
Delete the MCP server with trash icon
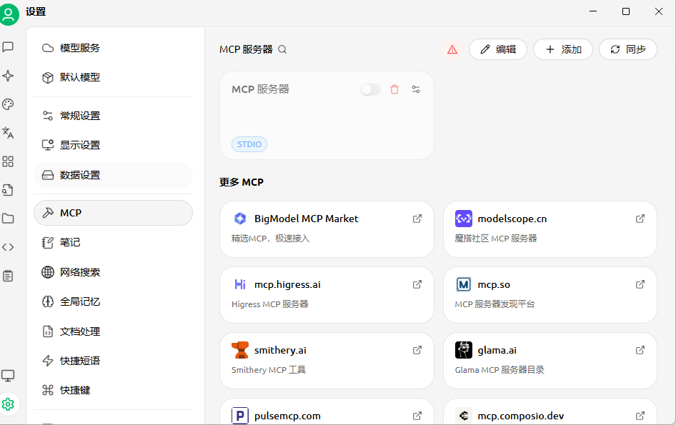coord(394,89)
